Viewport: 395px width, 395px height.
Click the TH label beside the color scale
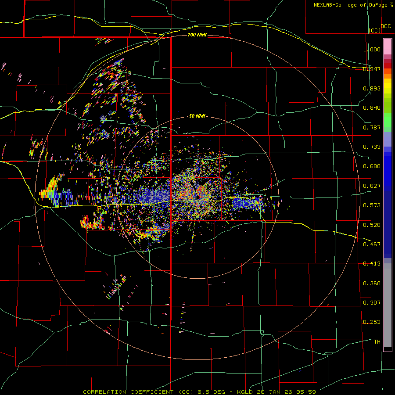[377, 342]
